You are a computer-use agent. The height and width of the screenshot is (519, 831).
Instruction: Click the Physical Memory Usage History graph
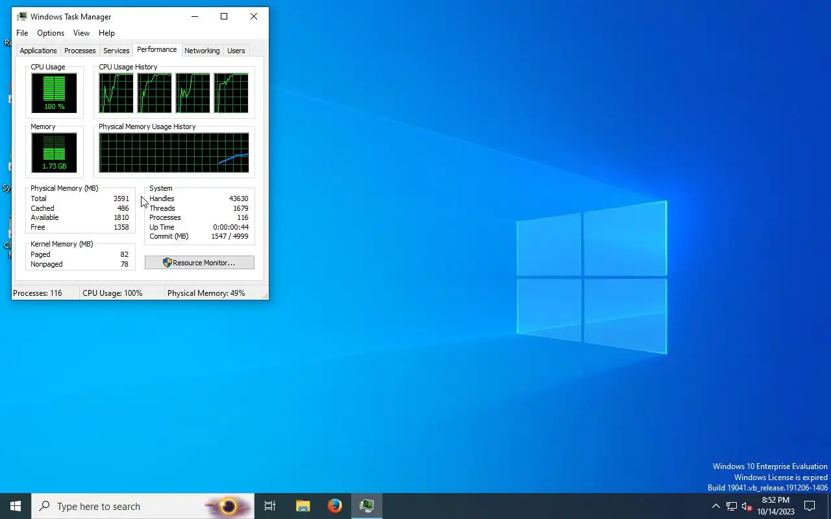click(174, 153)
